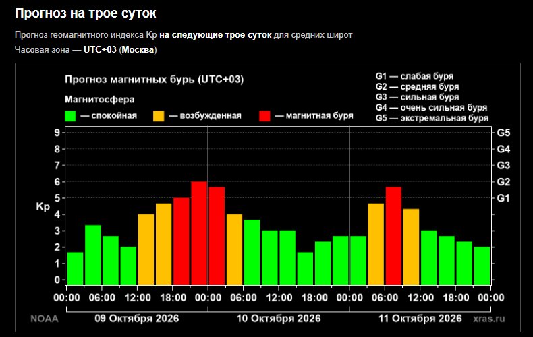Select the tallest red bar reaching Kp 6

click(x=199, y=233)
